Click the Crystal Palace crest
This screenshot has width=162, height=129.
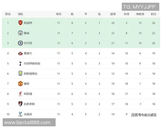tap(21, 114)
